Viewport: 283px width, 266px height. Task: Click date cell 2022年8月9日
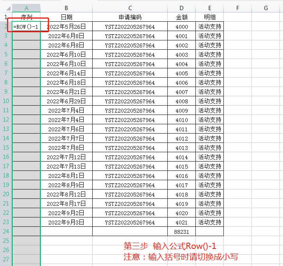[x=67, y=185]
